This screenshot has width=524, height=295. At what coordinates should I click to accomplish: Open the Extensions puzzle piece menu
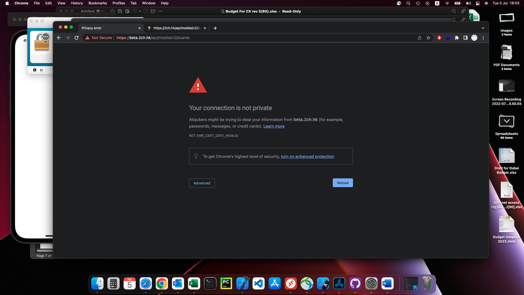tap(457, 38)
